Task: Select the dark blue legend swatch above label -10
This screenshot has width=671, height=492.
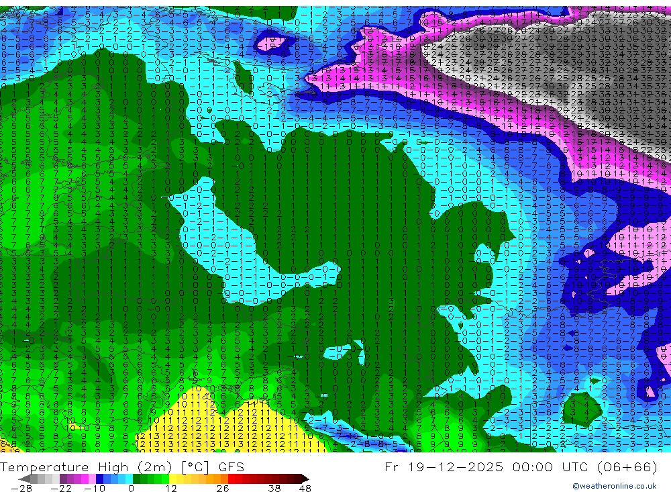Action: tap(99, 479)
